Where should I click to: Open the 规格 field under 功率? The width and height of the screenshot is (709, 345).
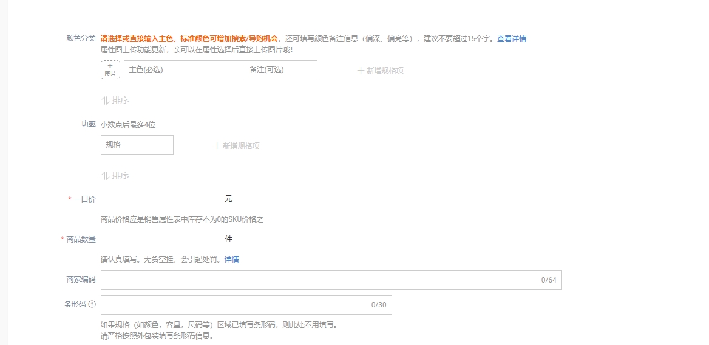(137, 145)
